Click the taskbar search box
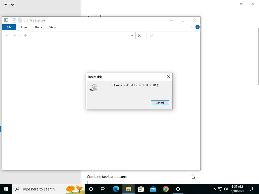The height and width of the screenshot is (194, 259). pos(49,189)
